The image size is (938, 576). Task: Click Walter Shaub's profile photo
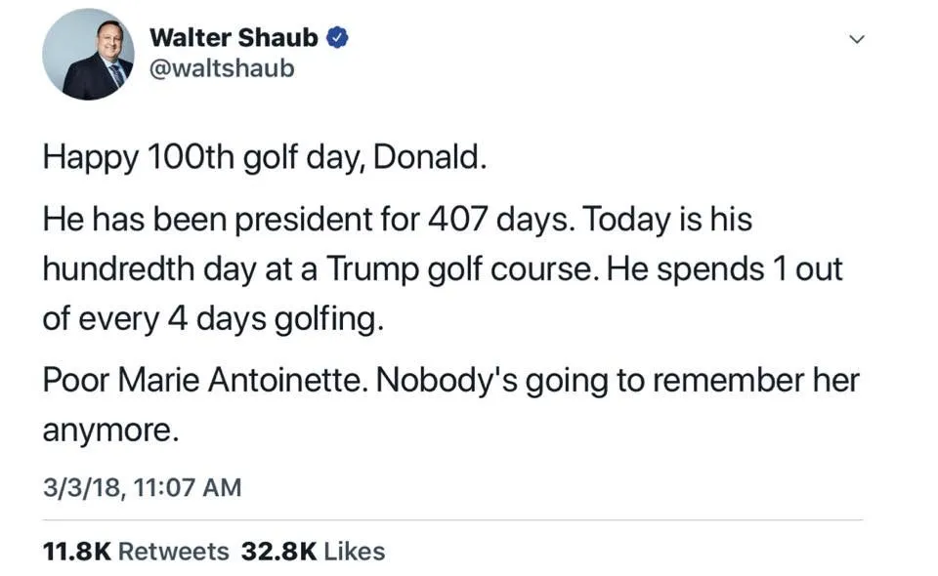pyautogui.click(x=88, y=55)
